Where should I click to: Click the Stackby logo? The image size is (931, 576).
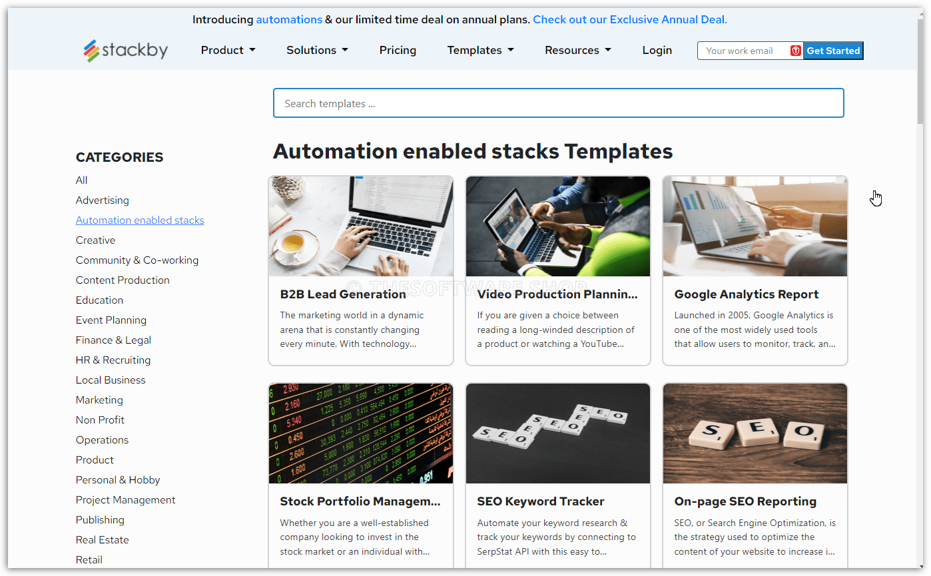[x=126, y=51]
